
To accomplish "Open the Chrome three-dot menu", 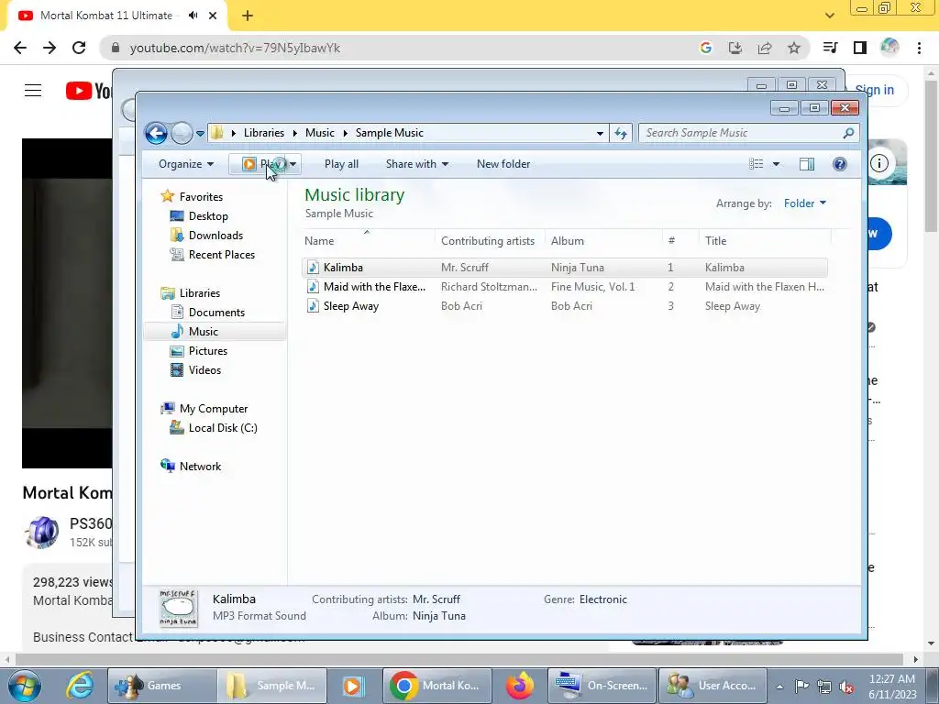I will pos(919,48).
